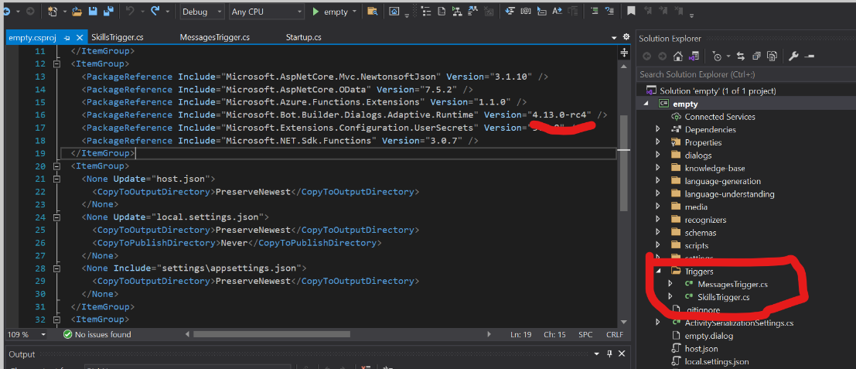Open Output window position dropdown arrow
This screenshot has height=369, width=856.
(x=598, y=354)
